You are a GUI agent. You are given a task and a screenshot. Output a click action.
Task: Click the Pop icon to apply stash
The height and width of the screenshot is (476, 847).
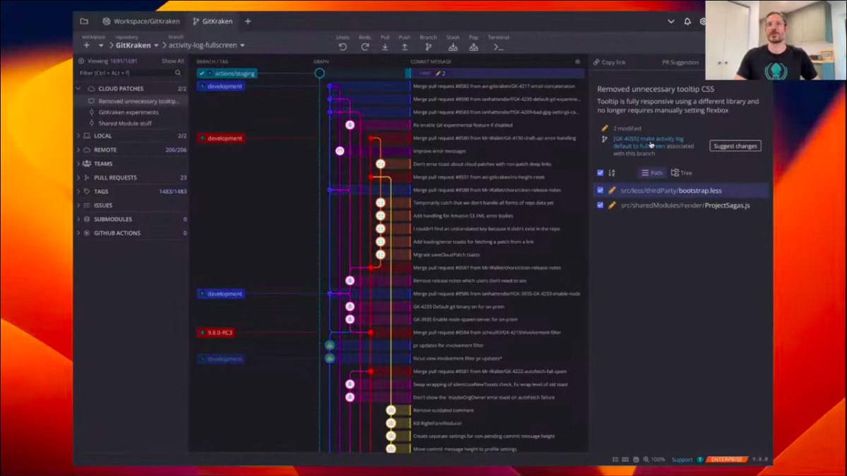[x=473, y=47]
